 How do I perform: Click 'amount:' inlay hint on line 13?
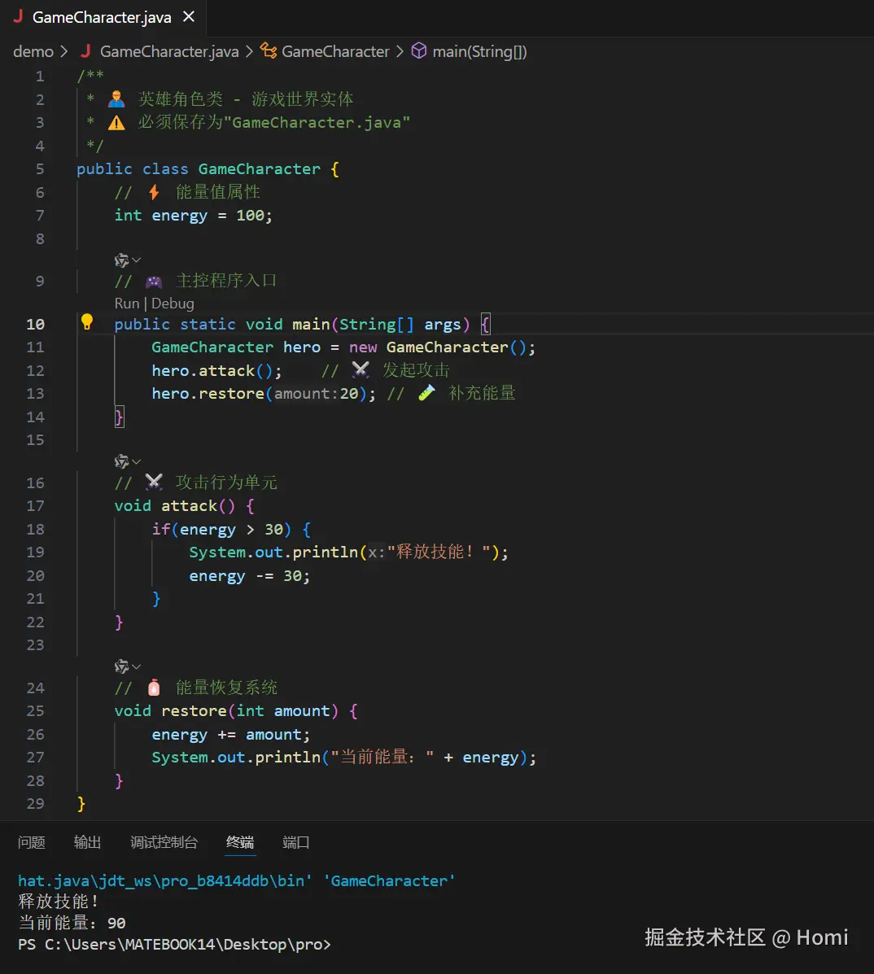tap(307, 394)
